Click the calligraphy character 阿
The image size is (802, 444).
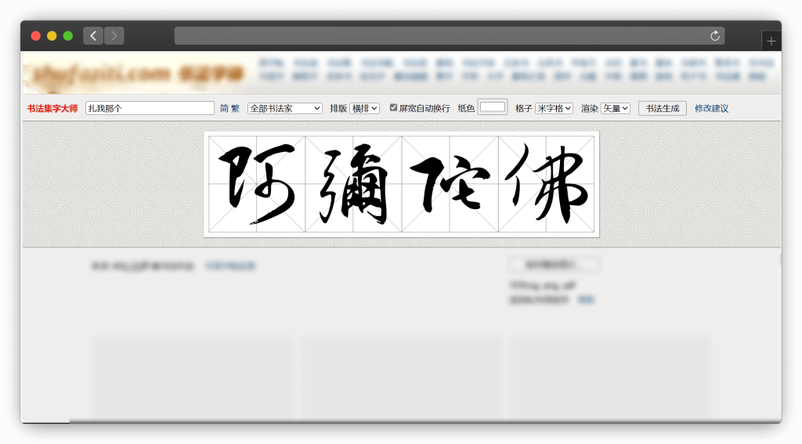coord(257,184)
